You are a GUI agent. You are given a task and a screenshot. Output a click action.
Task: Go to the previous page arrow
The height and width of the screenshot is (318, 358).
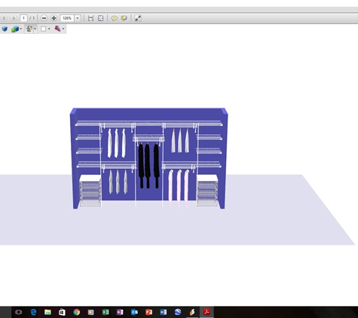4,18
